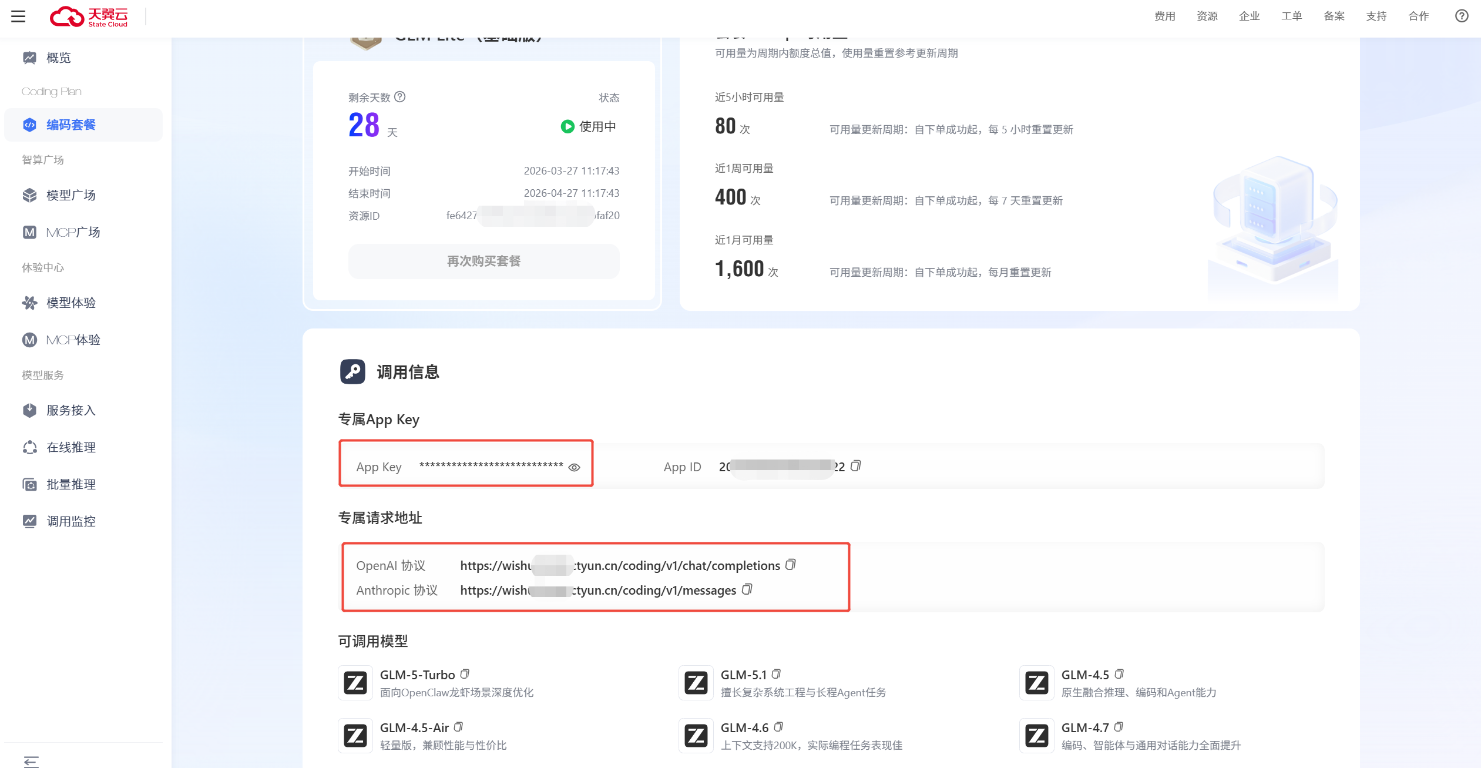This screenshot has height=768, width=1481.
Task: Copy the GLM-5.1 model name
Action: [x=776, y=674]
